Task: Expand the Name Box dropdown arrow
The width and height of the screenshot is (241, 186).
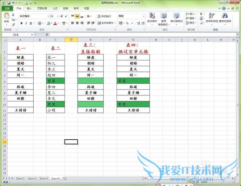Action: [x=32, y=35]
